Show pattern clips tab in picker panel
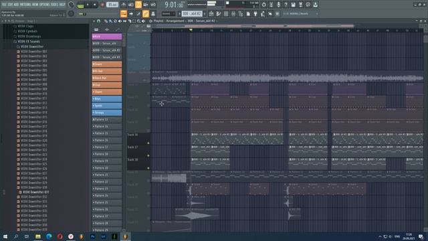 coord(96,29)
